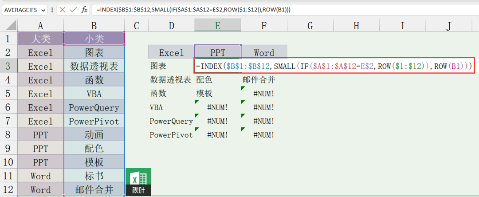Viewport: 479px width, 197px height.
Task: Select column D header
Action: pyautogui.click(x=171, y=25)
